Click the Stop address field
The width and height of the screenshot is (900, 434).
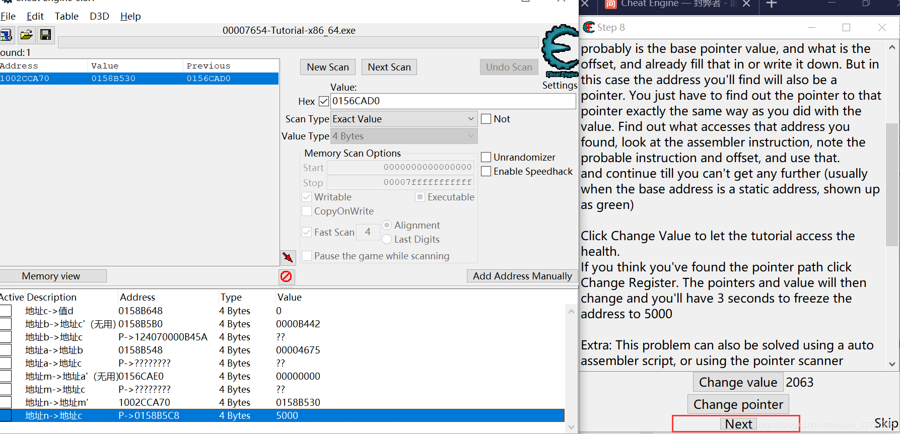pyautogui.click(x=400, y=182)
